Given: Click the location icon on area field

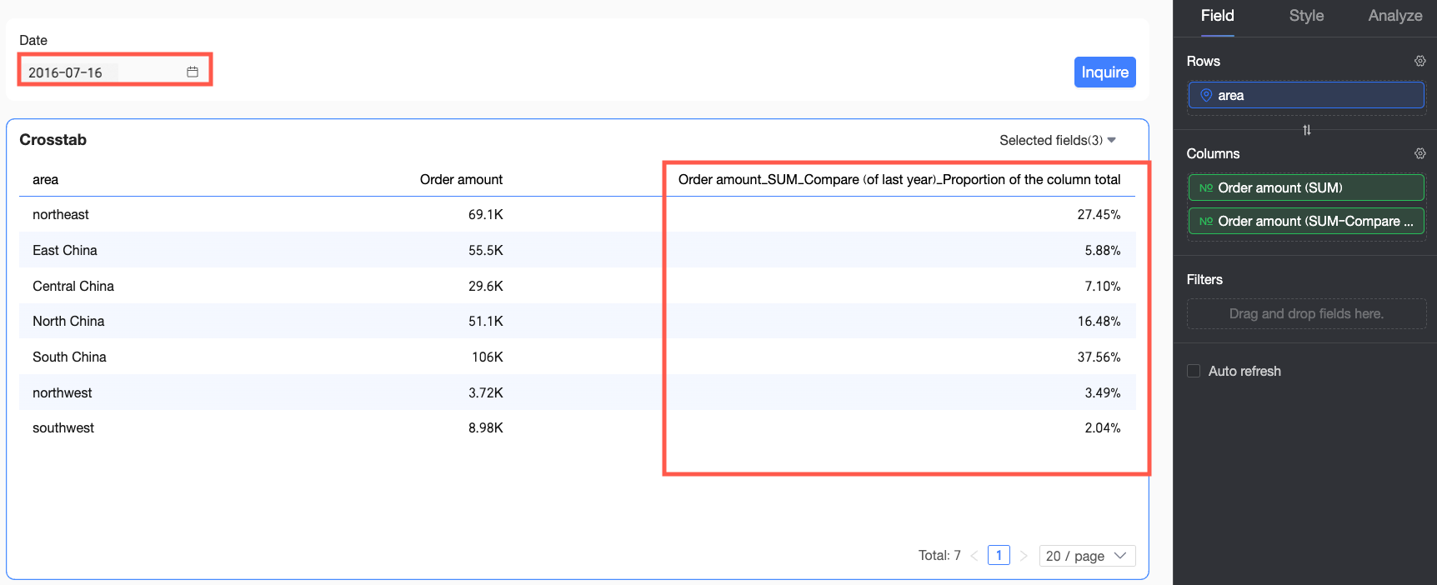Looking at the screenshot, I should point(1205,95).
